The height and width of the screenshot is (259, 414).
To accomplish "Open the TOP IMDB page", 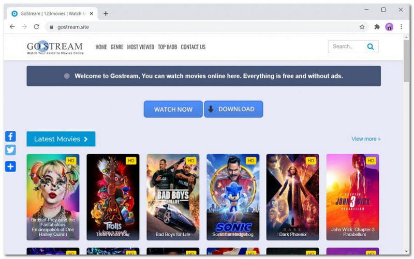I will (167, 47).
